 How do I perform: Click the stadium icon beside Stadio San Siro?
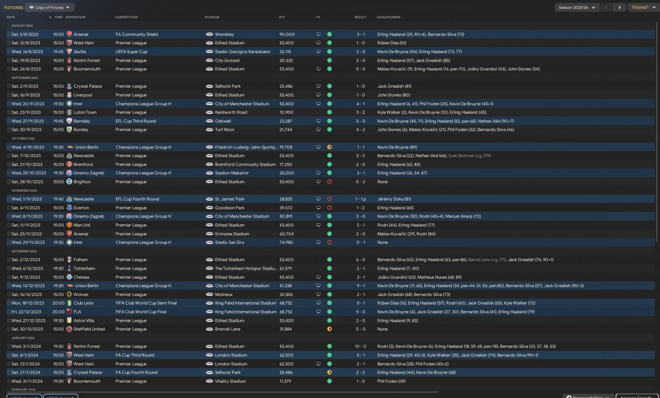pos(209,242)
